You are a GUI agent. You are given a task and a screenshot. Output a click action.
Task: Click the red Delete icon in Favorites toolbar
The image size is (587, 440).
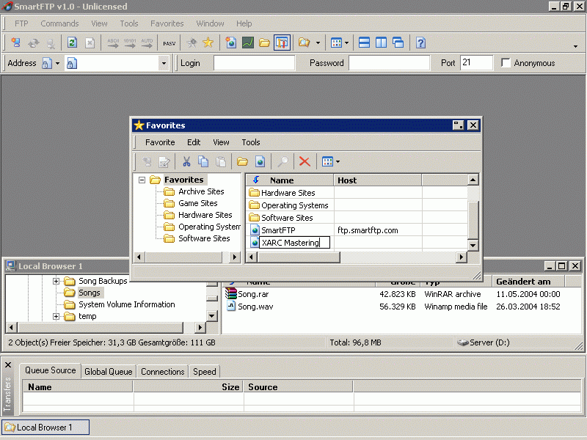(x=305, y=161)
